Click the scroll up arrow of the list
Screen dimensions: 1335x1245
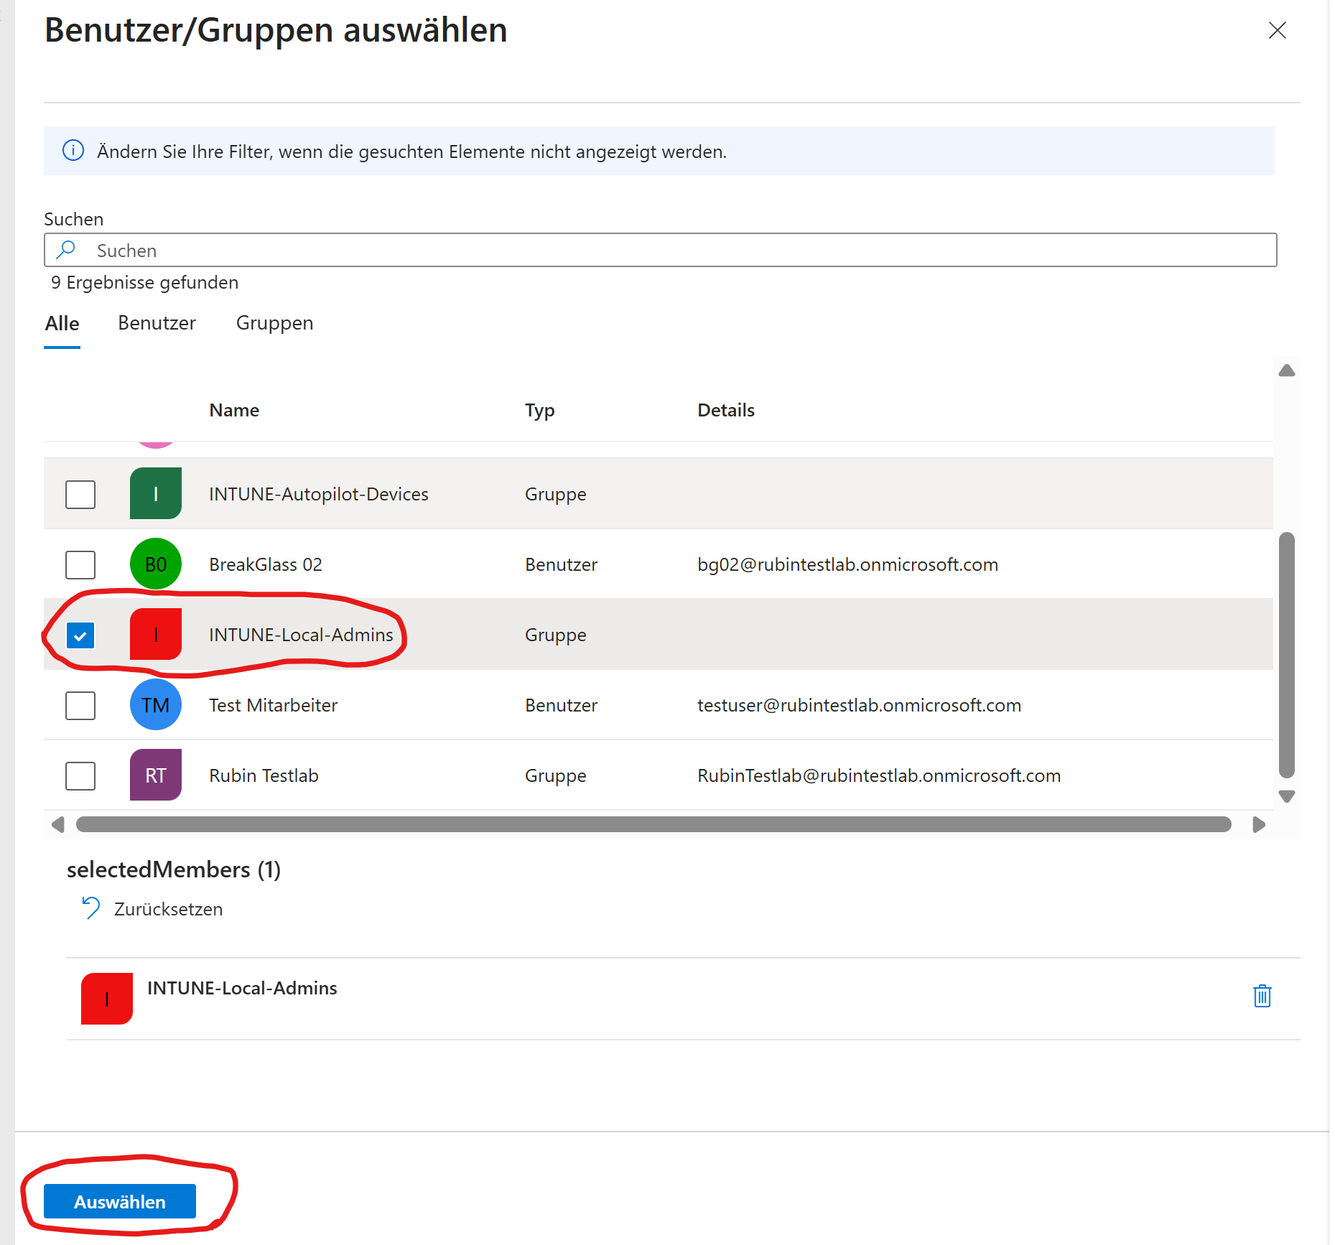1286,370
